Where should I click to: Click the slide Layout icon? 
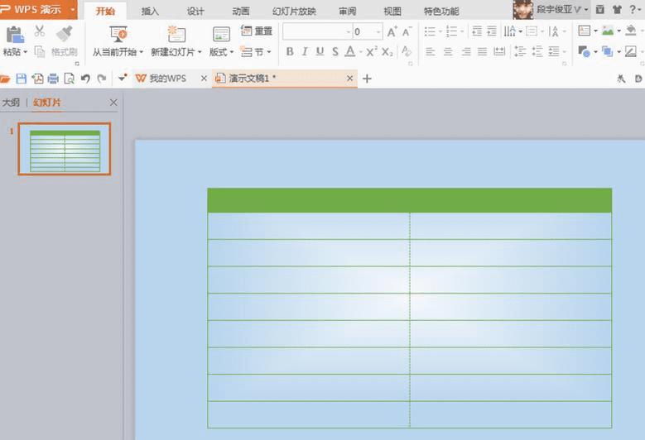coord(221,35)
